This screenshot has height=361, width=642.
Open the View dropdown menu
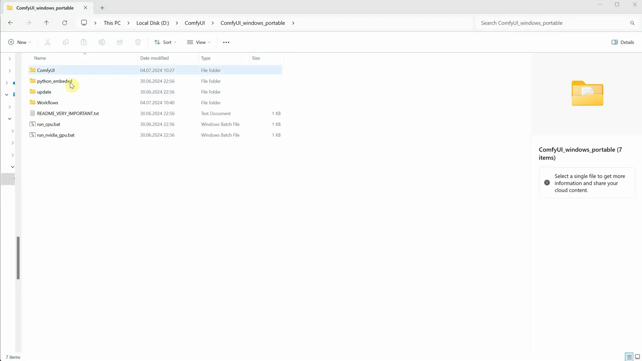point(199,42)
